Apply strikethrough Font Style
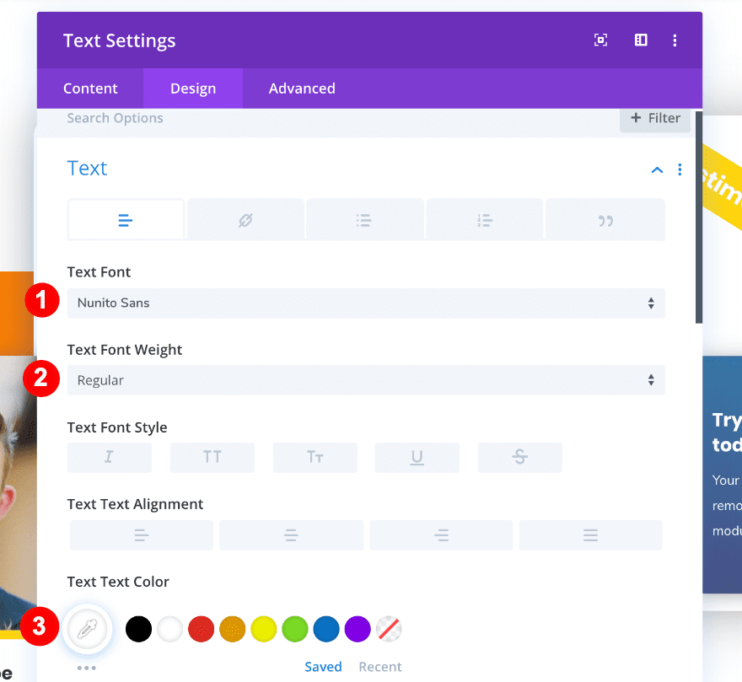 tap(519, 457)
